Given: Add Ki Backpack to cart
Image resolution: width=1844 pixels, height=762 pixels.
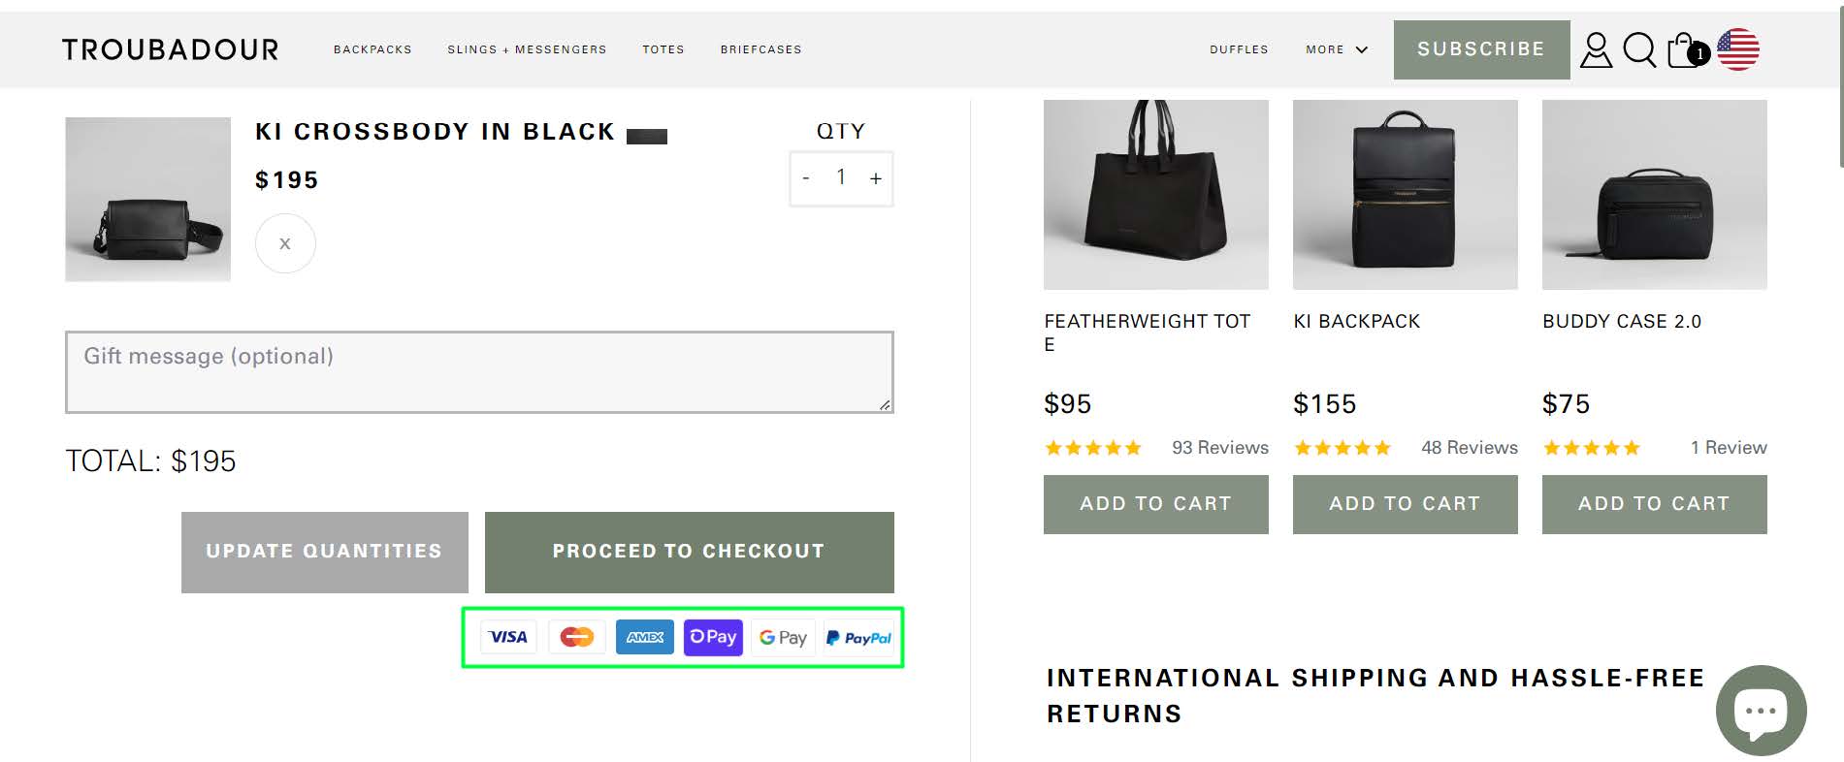Looking at the screenshot, I should click(x=1405, y=504).
